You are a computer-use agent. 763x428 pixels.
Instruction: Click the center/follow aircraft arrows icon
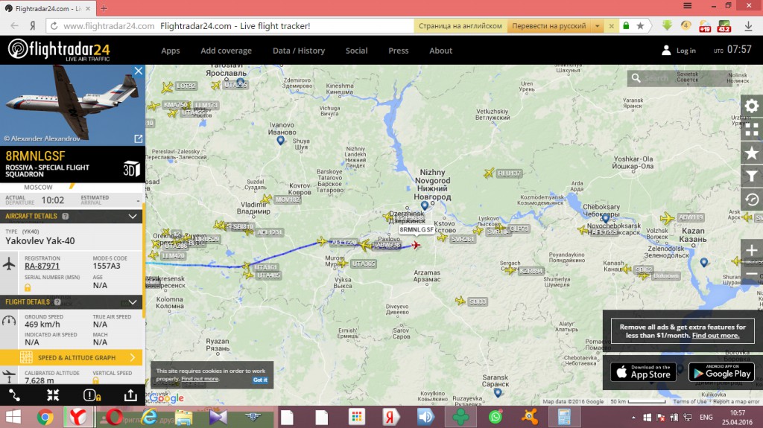click(53, 395)
